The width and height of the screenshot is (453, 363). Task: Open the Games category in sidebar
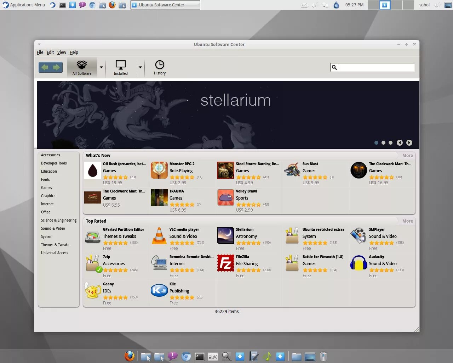[x=46, y=188]
